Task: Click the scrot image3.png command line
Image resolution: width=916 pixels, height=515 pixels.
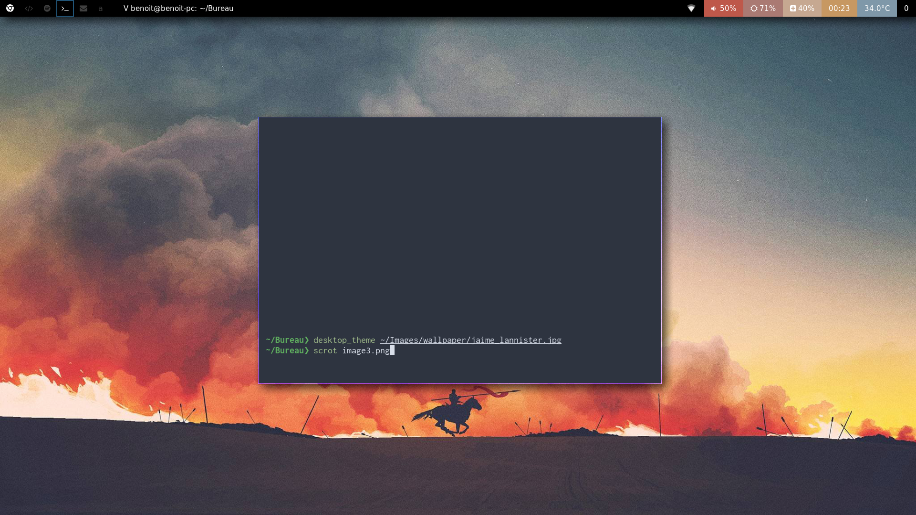Action: pos(352,350)
